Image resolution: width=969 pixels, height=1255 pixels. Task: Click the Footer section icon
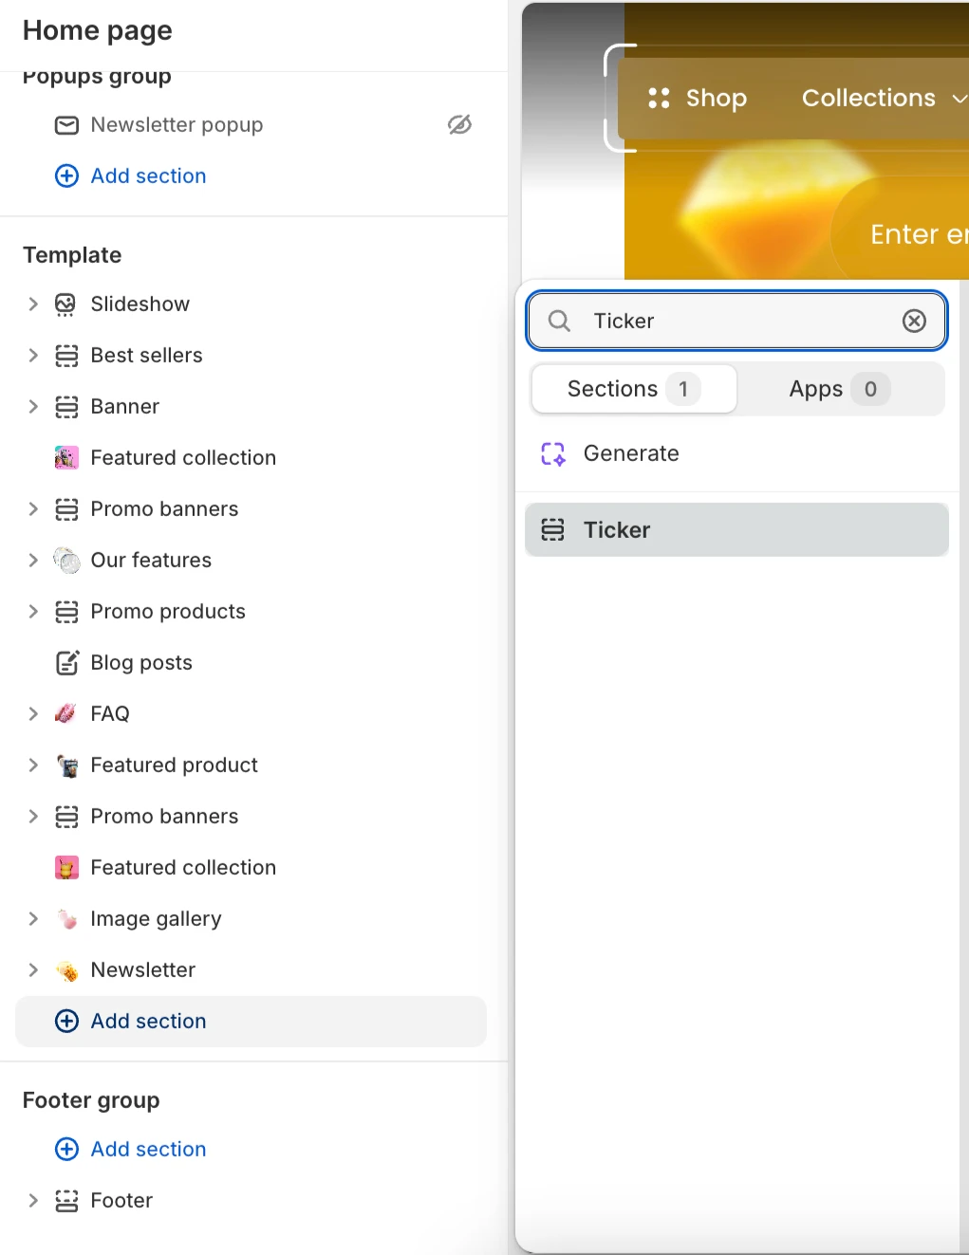point(66,1201)
